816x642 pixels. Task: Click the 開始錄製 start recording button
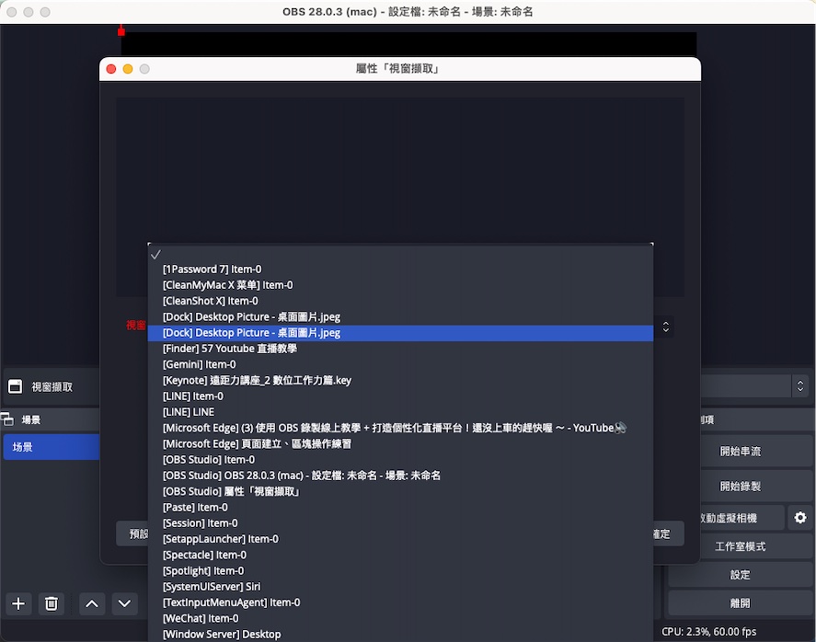pyautogui.click(x=740, y=487)
